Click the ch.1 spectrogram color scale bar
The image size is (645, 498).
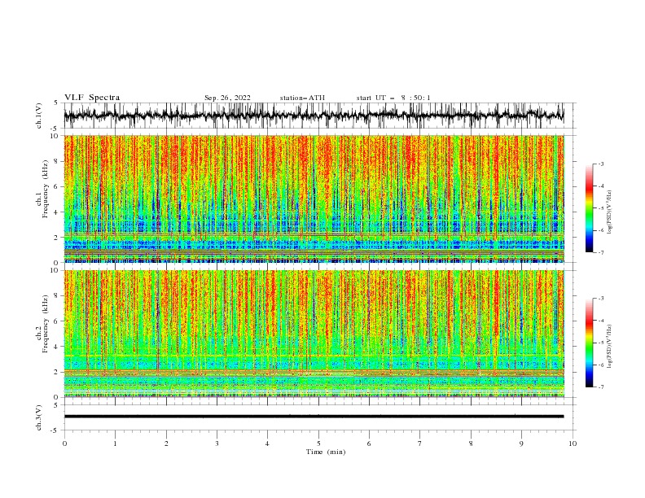pyautogui.click(x=590, y=208)
